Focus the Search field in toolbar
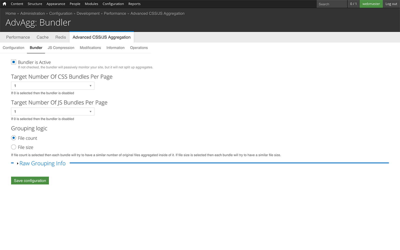Screen dimensions: 400x250 332,4
